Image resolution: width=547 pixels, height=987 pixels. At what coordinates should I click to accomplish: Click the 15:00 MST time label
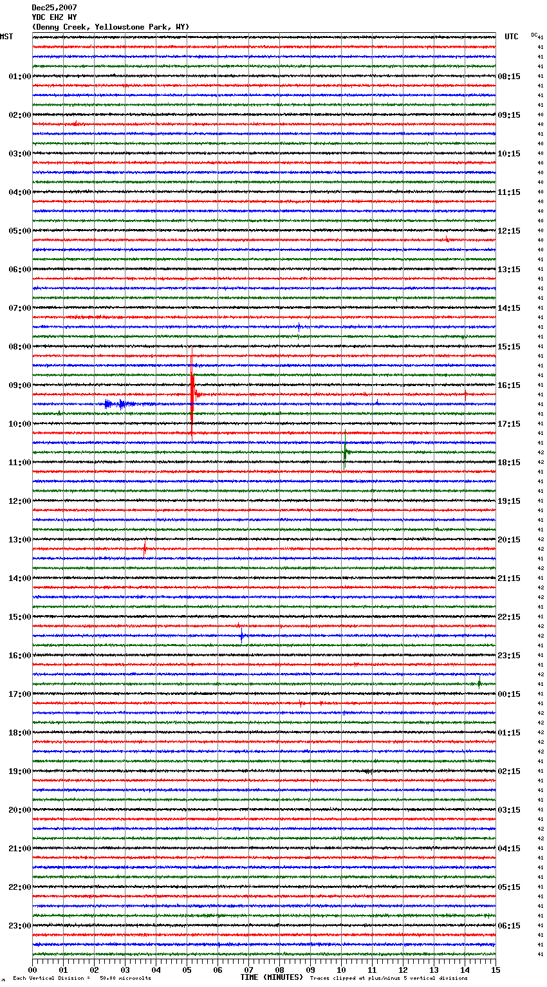click(19, 617)
